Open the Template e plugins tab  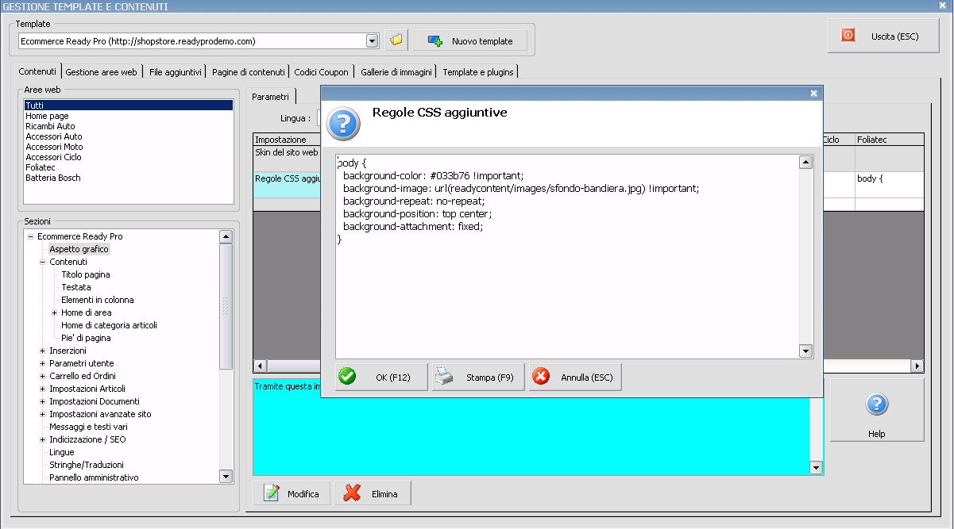478,72
